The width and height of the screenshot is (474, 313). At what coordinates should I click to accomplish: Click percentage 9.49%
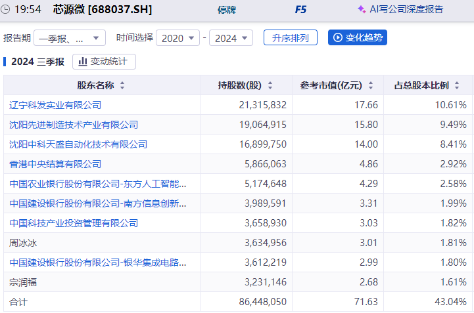click(453, 125)
